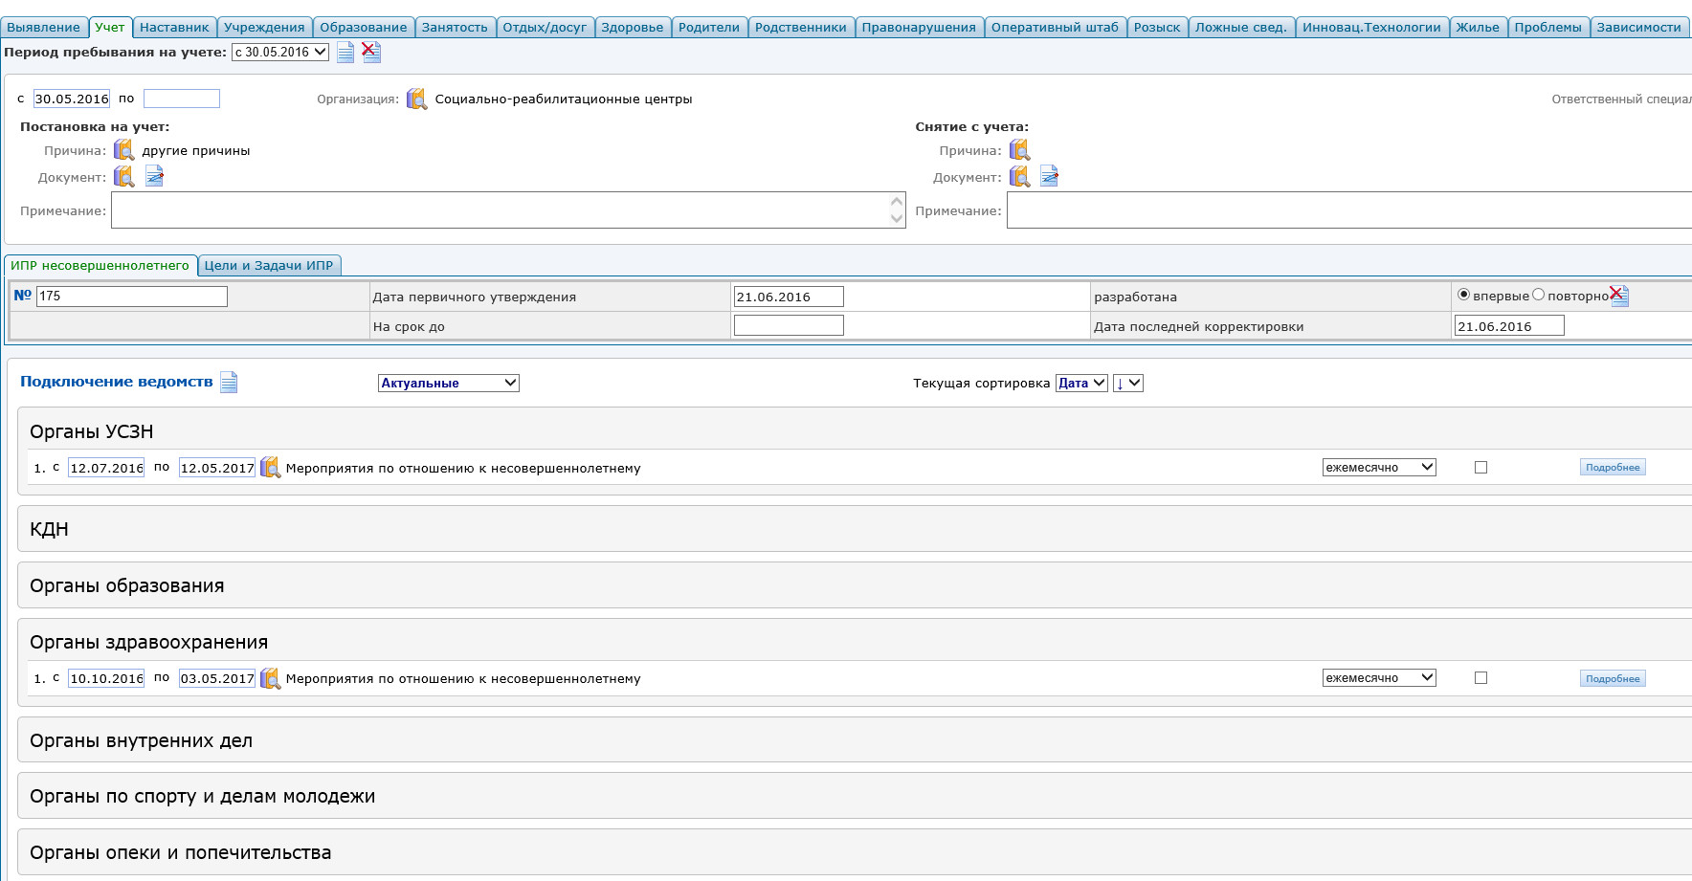The height and width of the screenshot is (881, 1692).
Task: Click Подключение ведомств heading link
Action: tap(117, 381)
